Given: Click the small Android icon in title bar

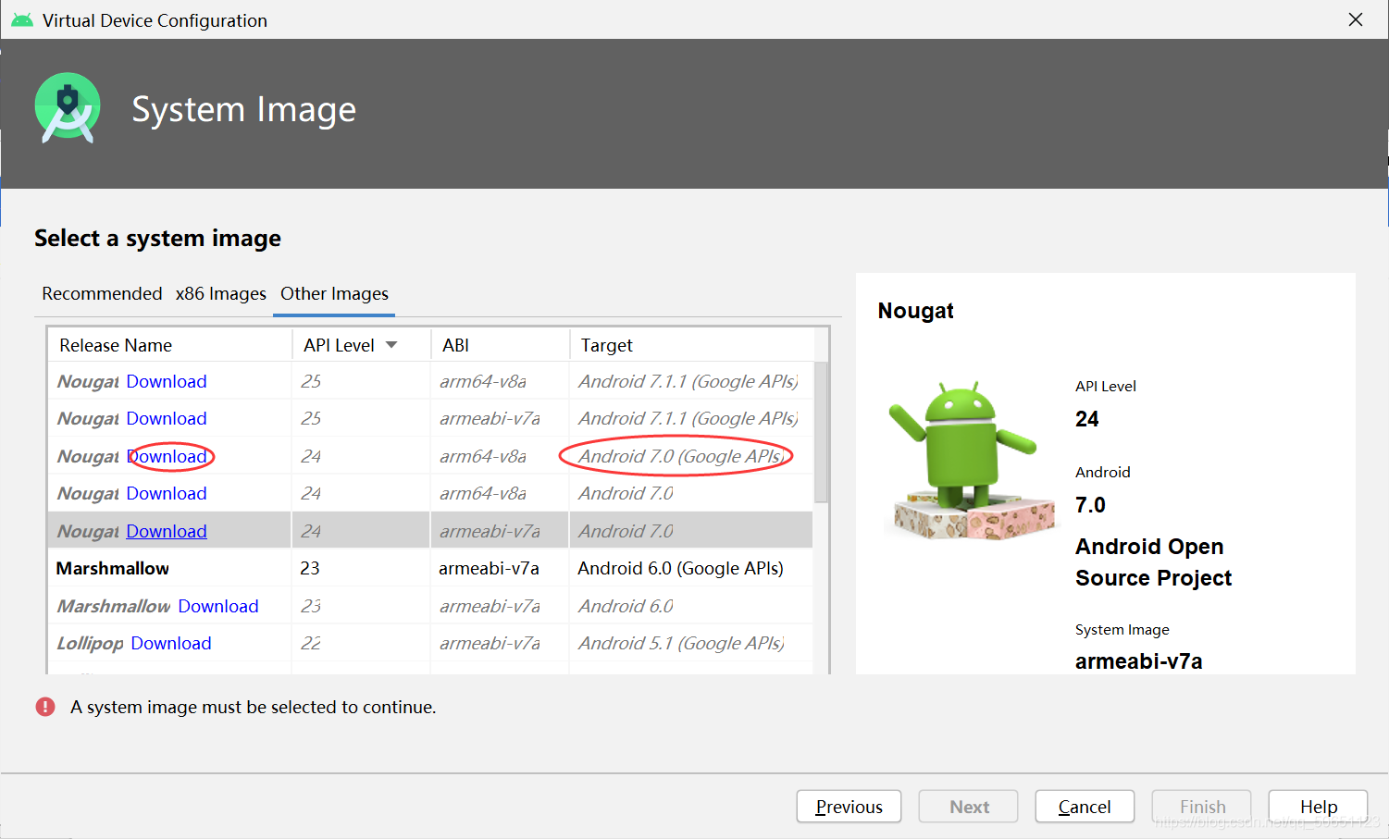Looking at the screenshot, I should (21, 19).
